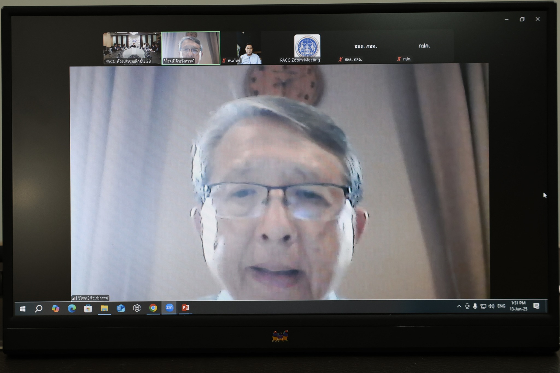Select the highlighted active speaker thumbnail
The width and height of the screenshot is (560, 373).
[191, 48]
